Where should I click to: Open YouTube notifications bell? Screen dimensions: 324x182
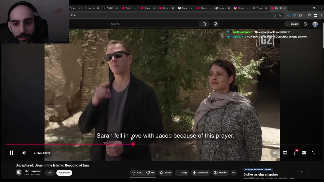click(x=305, y=24)
